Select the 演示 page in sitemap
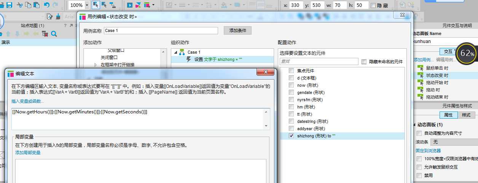 point(37,42)
